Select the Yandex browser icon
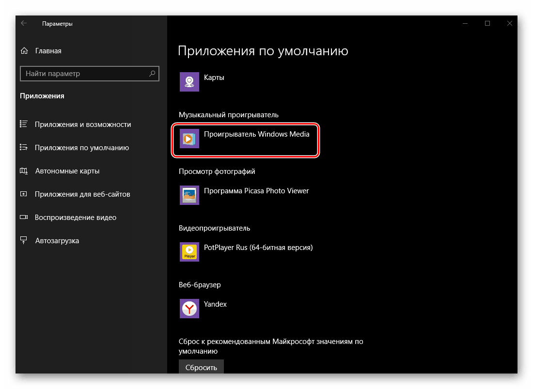533x389 pixels. (x=189, y=308)
